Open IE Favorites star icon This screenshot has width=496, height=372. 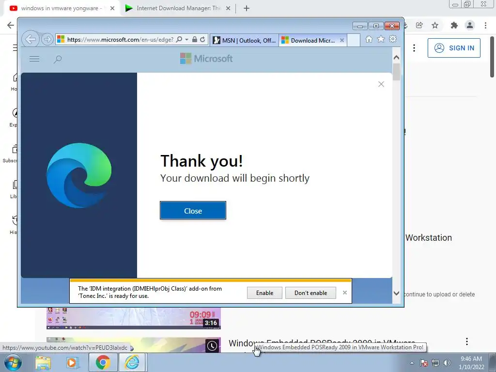[x=381, y=39]
